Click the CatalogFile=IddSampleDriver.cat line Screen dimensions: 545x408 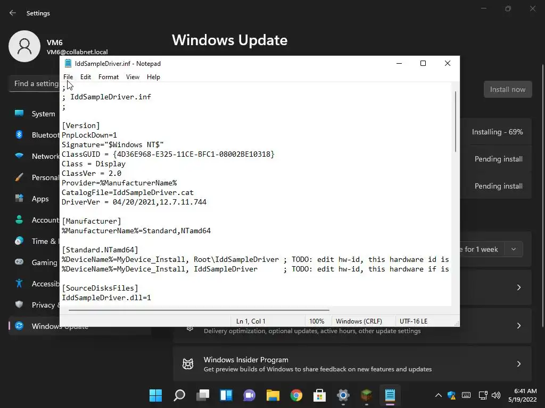[128, 192]
